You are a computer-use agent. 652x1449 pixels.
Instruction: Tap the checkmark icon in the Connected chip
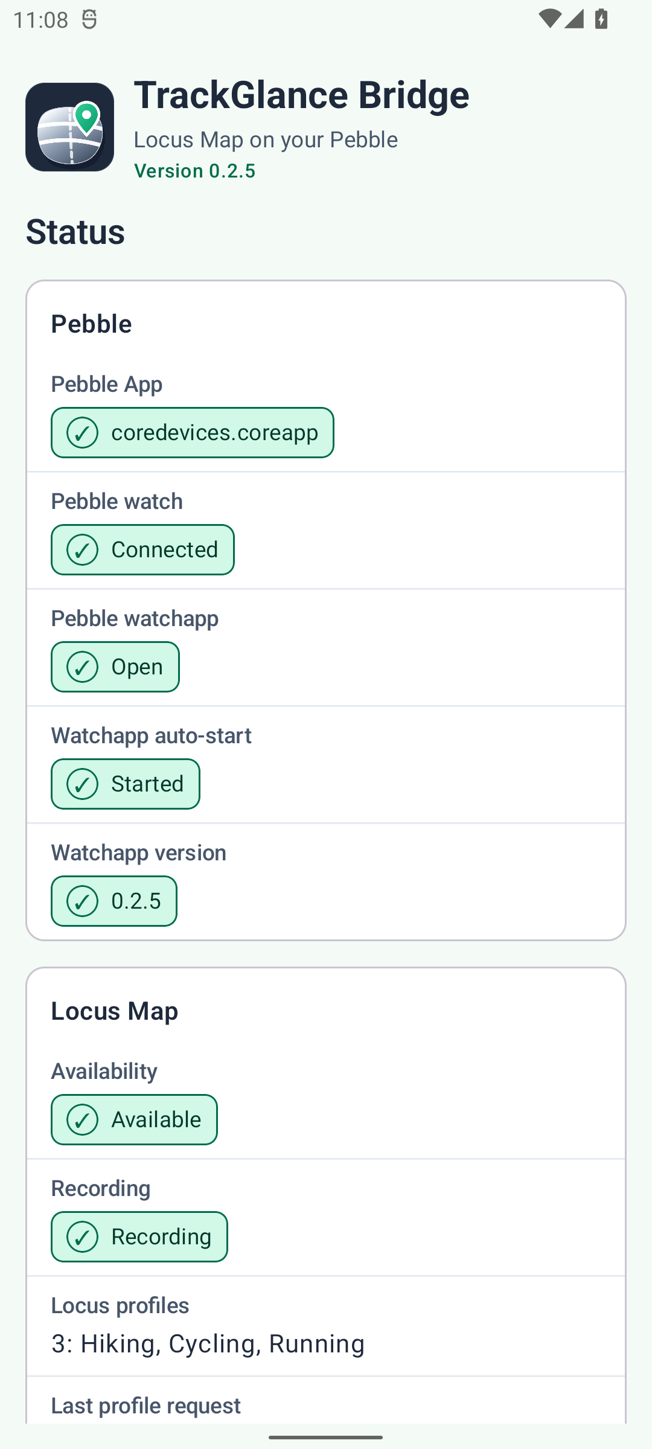point(82,550)
